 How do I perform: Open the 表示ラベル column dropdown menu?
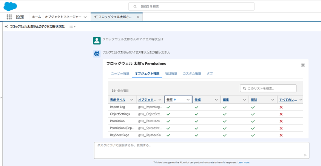pos(132,100)
